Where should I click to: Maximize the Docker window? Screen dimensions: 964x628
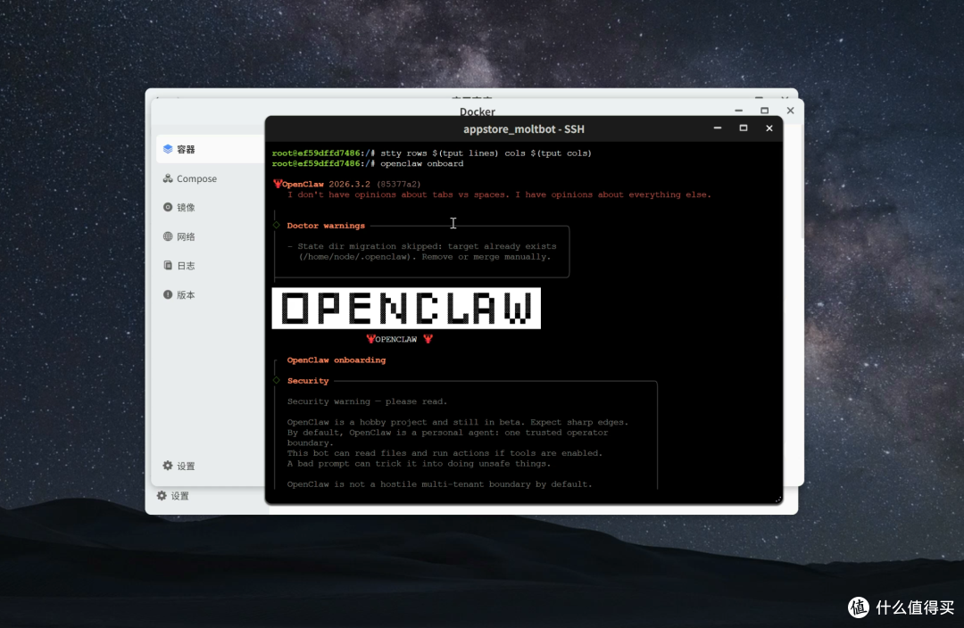(x=764, y=111)
